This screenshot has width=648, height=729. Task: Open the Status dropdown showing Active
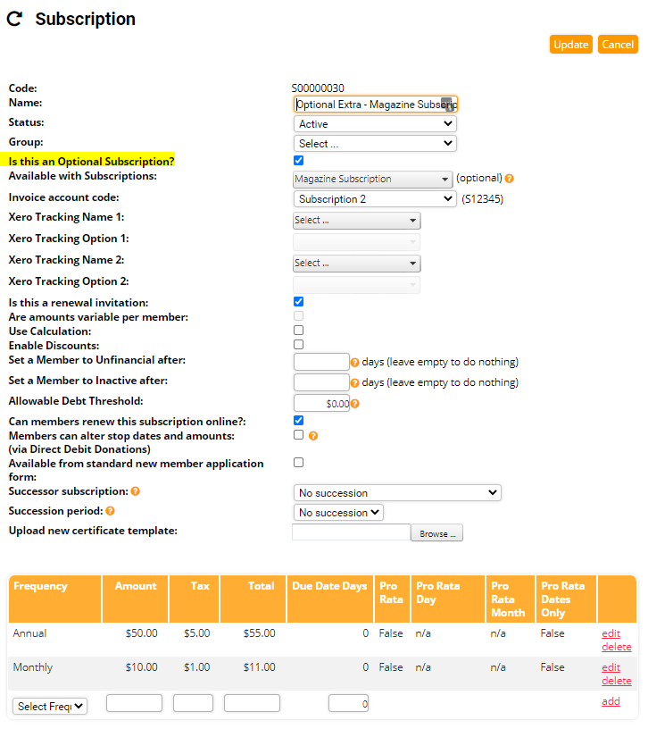pos(375,124)
